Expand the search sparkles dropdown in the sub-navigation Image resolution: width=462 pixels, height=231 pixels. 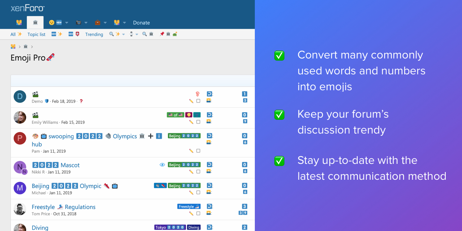tap(123, 34)
